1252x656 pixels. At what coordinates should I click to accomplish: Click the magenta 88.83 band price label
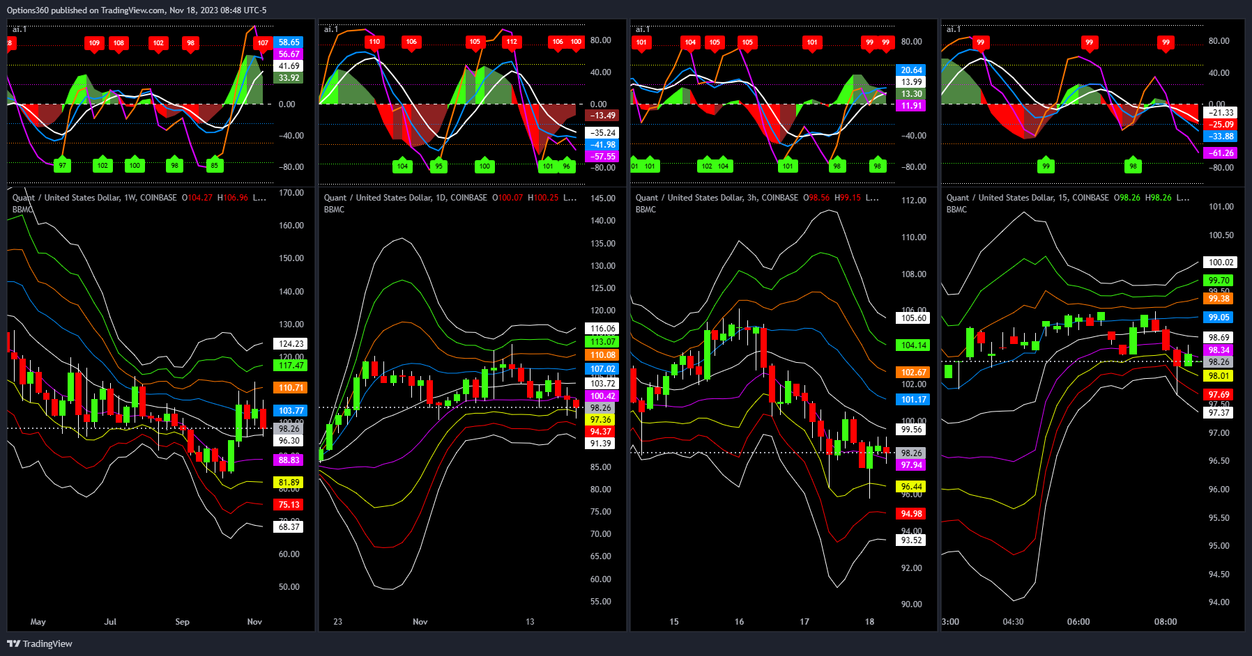pyautogui.click(x=289, y=460)
